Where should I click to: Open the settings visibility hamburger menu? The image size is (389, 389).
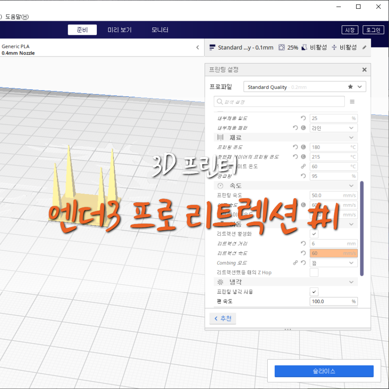pyautogui.click(x=352, y=102)
